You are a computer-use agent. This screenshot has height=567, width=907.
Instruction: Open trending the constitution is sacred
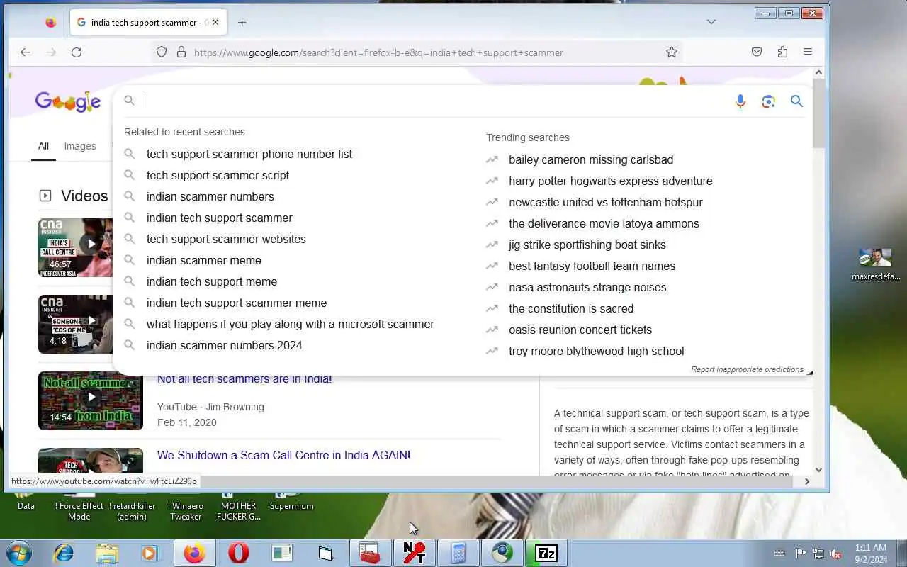[571, 308]
